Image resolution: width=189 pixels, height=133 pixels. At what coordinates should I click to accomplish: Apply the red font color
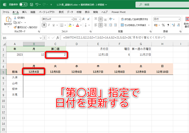pos(77,25)
